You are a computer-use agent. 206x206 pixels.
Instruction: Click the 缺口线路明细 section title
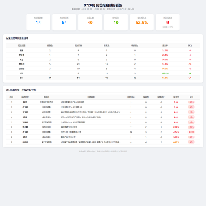pyautogui.click(x=21, y=90)
